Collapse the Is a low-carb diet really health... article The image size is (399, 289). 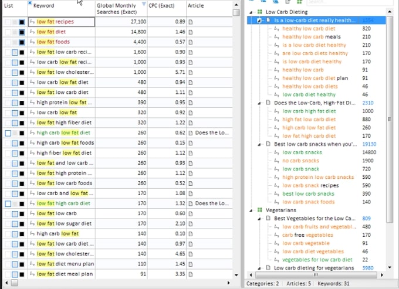click(x=259, y=21)
